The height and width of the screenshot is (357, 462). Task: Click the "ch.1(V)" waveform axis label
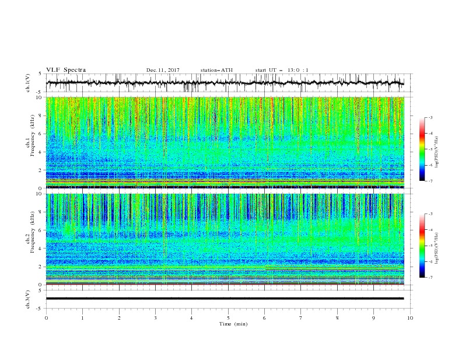(x=28, y=83)
